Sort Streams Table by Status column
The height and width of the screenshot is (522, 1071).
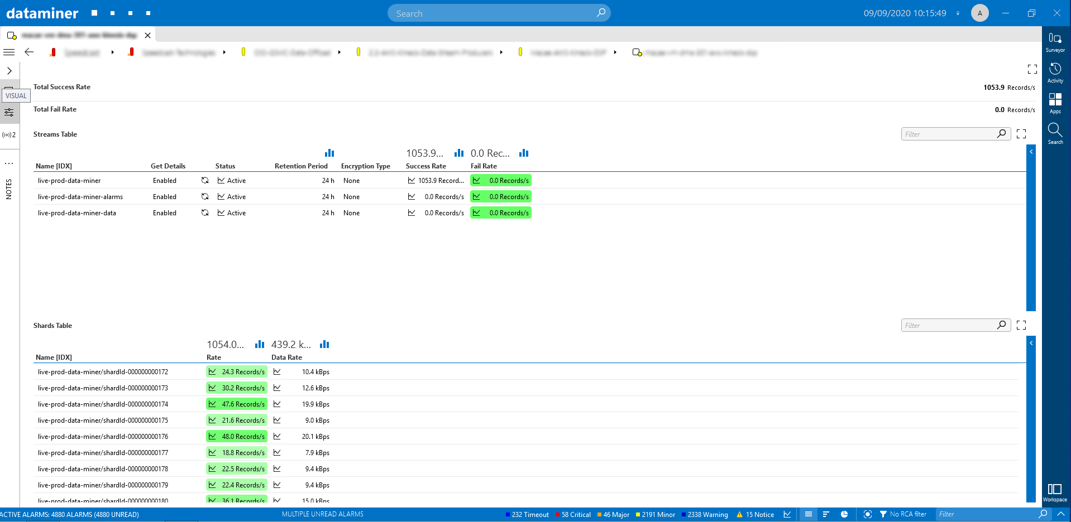pos(225,166)
